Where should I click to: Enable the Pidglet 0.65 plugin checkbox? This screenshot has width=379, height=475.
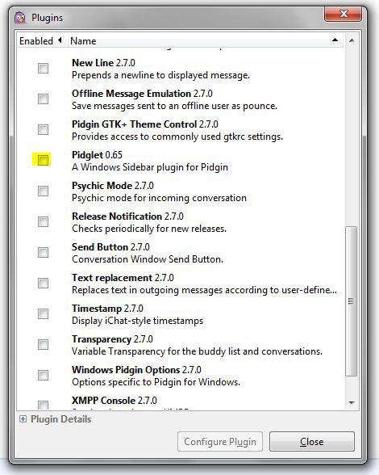click(x=43, y=160)
